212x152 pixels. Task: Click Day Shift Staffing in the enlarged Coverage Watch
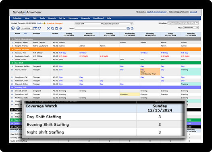(44, 117)
